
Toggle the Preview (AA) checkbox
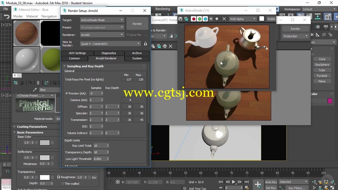(x=67, y=93)
